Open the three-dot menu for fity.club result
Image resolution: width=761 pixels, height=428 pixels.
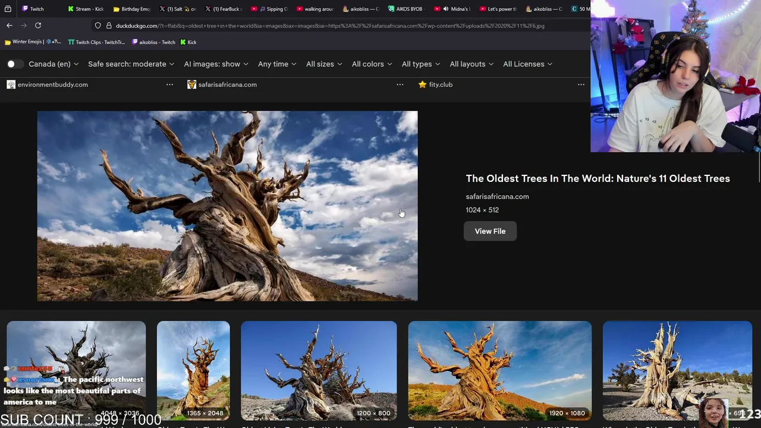[581, 84]
